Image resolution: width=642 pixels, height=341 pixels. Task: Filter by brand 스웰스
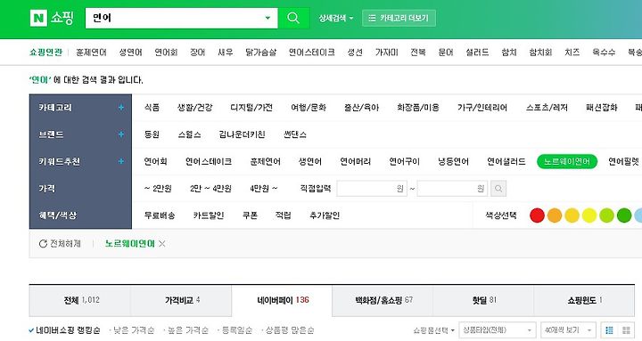(x=189, y=134)
